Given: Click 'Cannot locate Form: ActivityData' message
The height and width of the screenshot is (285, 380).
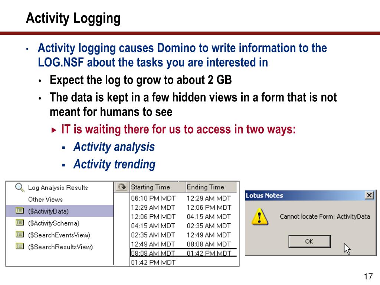Looking at the screenshot, I should click(325, 216).
